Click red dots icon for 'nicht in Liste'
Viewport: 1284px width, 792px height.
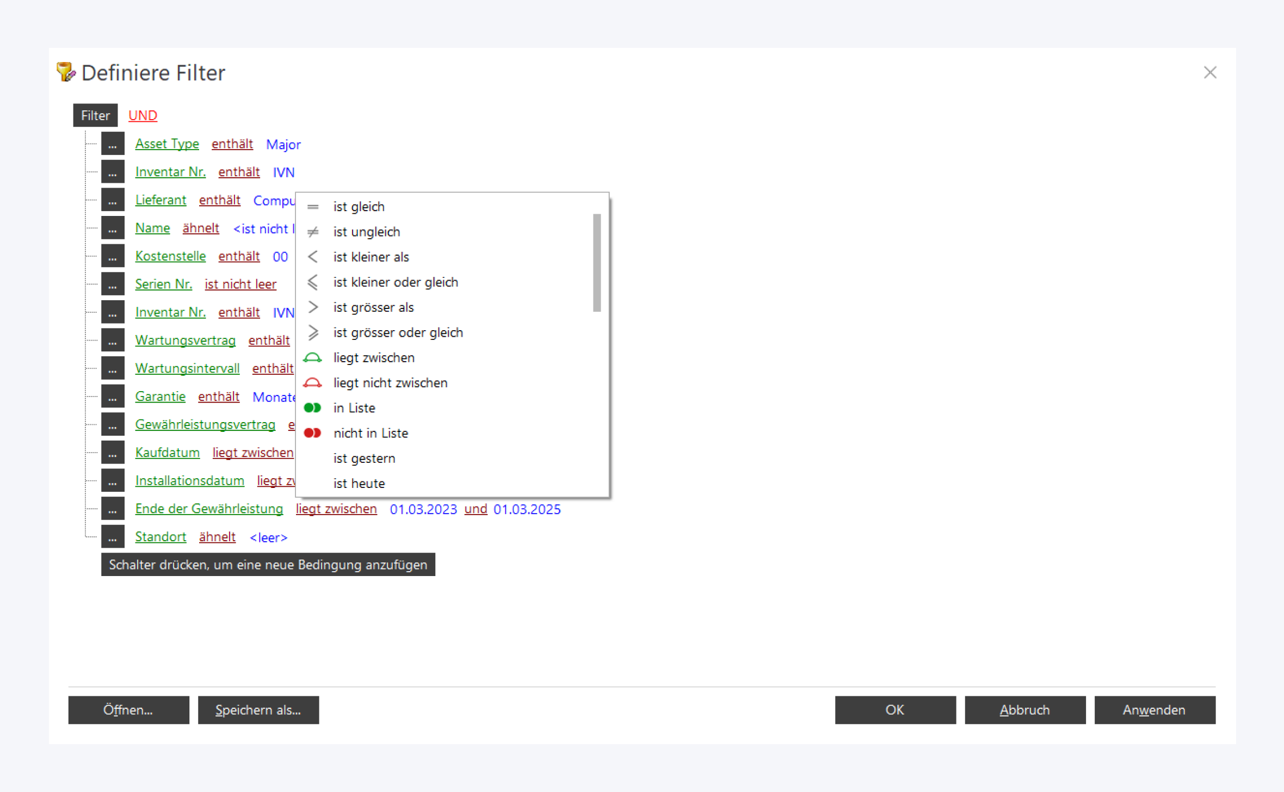click(x=312, y=433)
